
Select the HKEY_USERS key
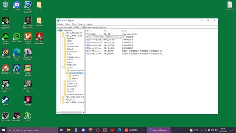point(70,99)
